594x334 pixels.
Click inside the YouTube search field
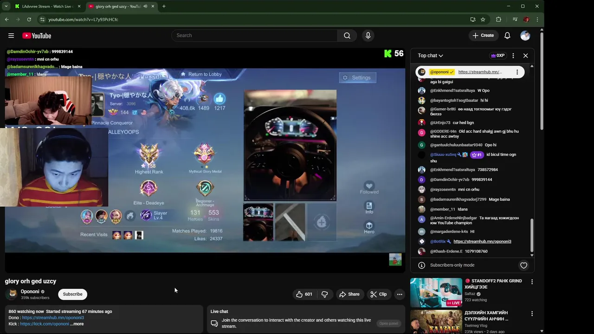coord(255,36)
